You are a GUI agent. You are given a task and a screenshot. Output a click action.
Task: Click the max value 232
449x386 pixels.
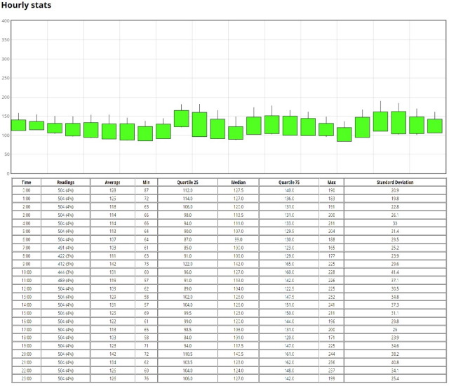(332, 297)
